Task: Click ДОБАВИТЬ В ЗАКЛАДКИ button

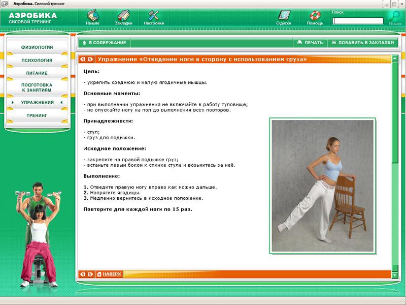Action: pos(362,43)
